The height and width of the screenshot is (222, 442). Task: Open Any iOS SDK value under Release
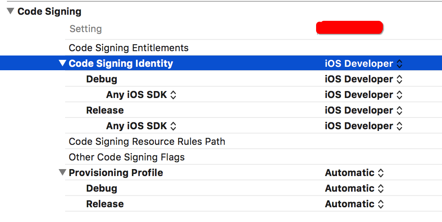pos(363,126)
